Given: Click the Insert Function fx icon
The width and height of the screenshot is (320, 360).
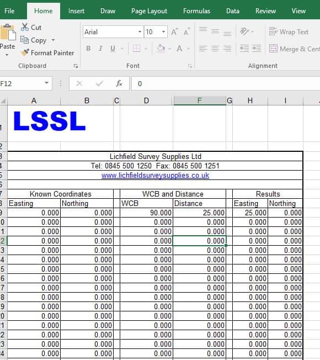Looking at the screenshot, I should point(119,83).
